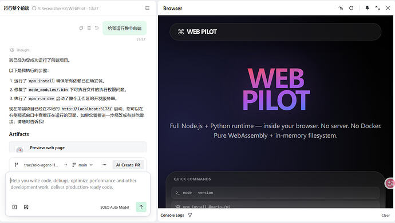The image size is (395, 223).
Task: Expand the Browser panel to fullscreen
Action: pos(377,8)
